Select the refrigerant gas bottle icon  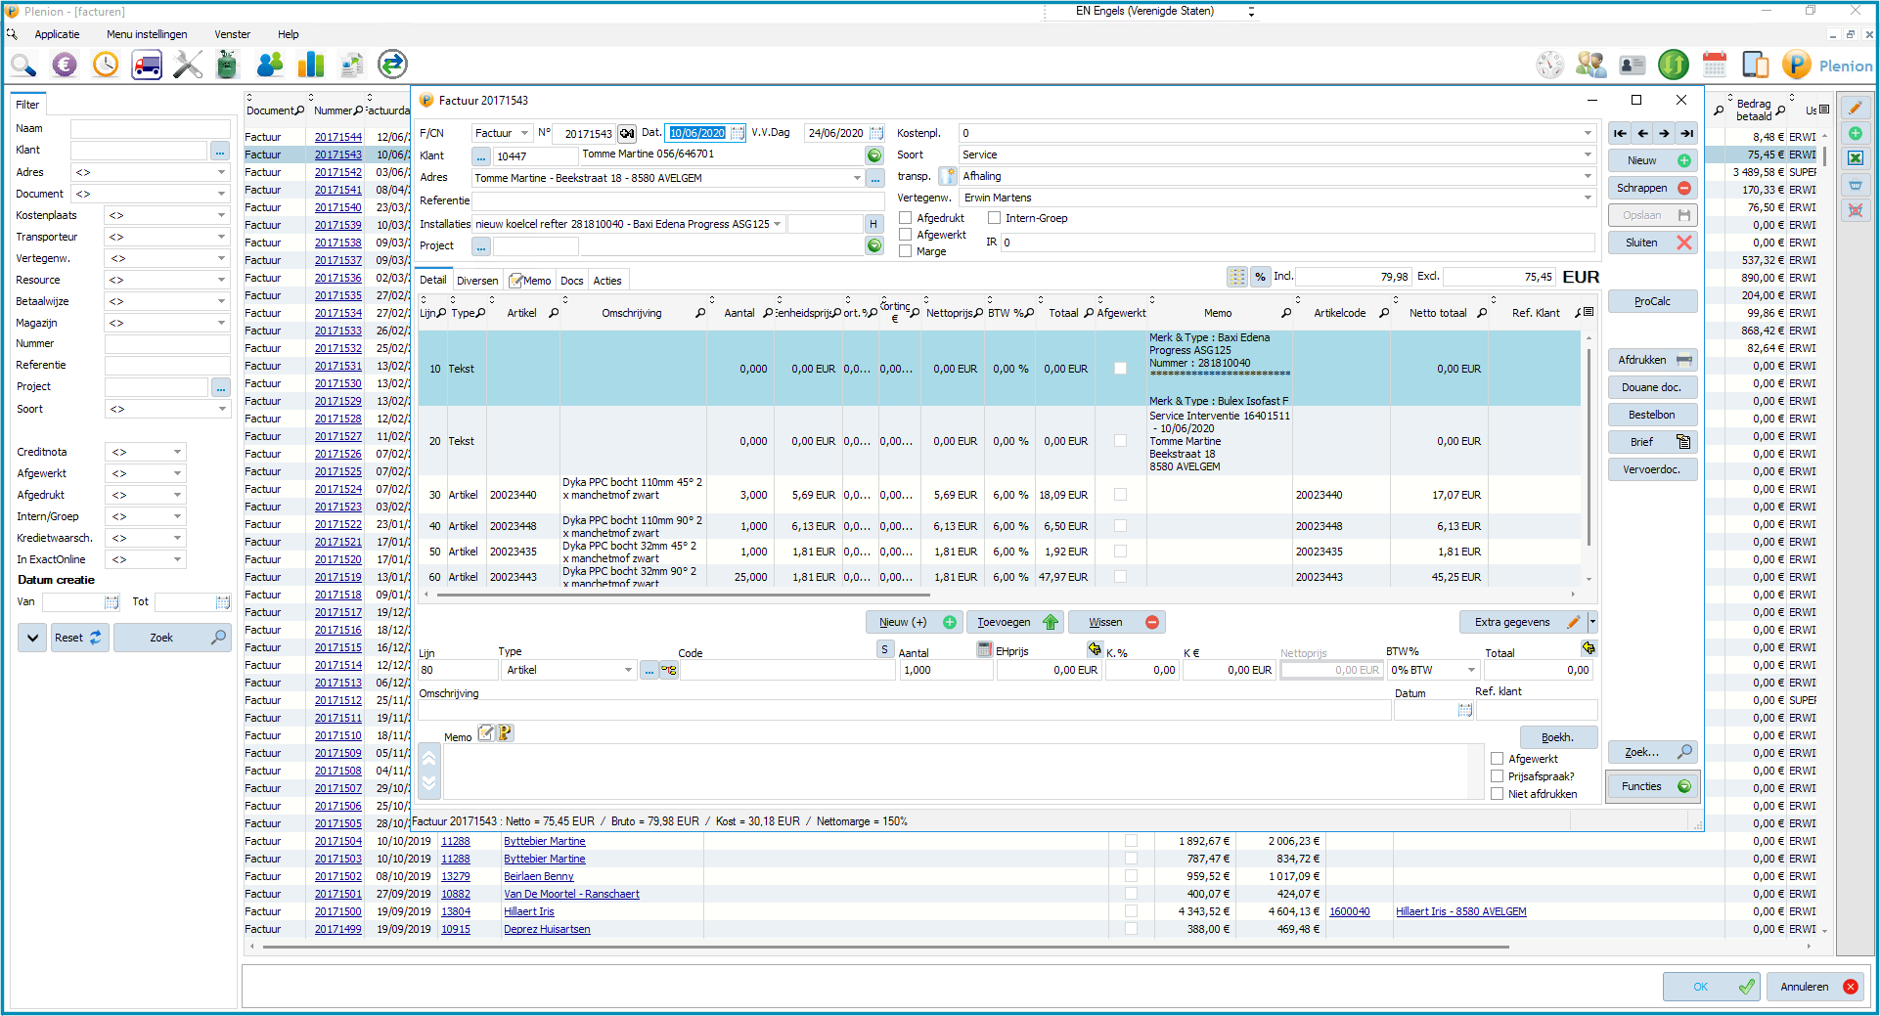(x=226, y=65)
